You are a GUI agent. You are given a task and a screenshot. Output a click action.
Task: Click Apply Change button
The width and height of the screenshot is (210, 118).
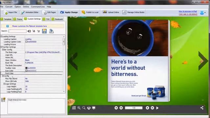pos(69,12)
